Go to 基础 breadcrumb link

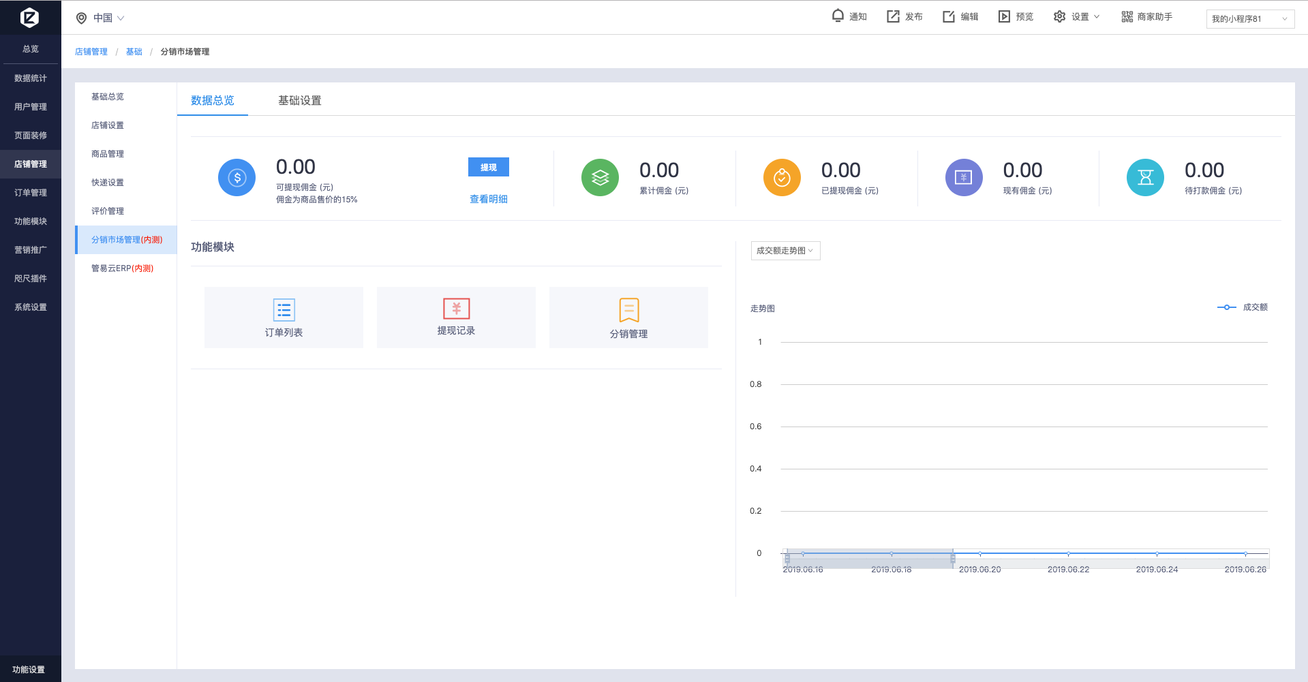pyautogui.click(x=134, y=52)
